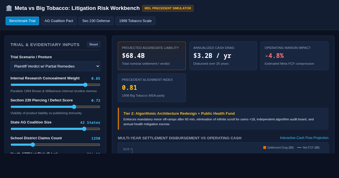Open the Trial Scenario / Posture dropdown

[x=55, y=66]
